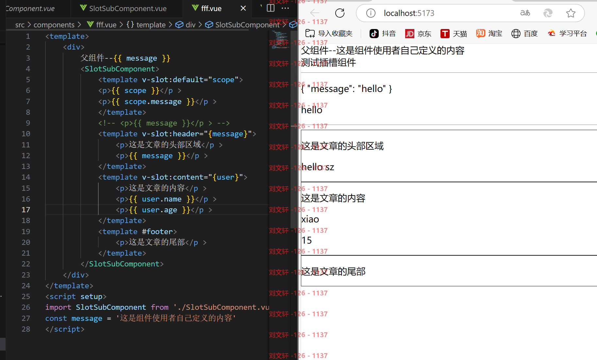Click rendered JSON { "message": "hello" }
The image size is (597, 360).
tap(346, 89)
